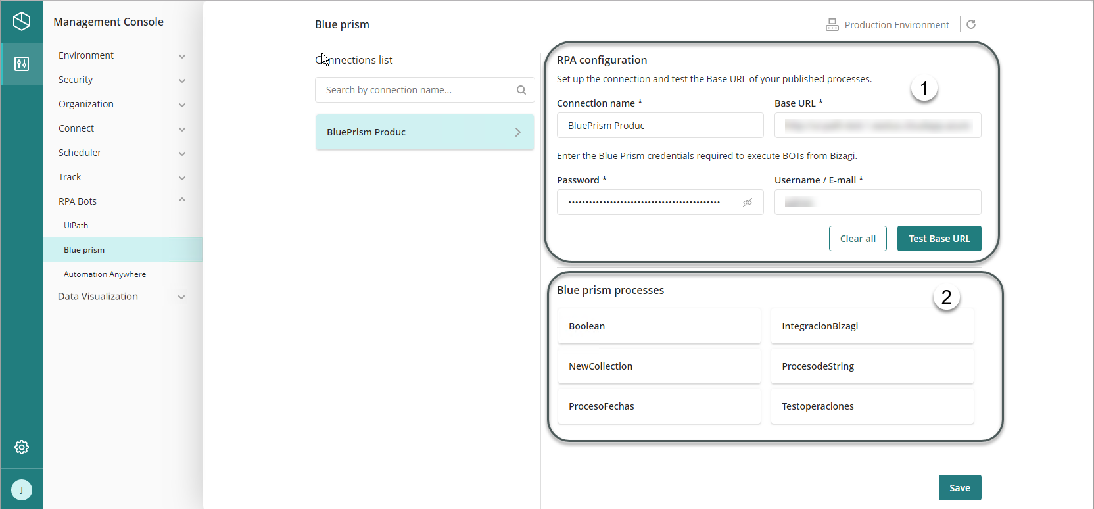
Task: Click the Save button
Action: [960, 488]
